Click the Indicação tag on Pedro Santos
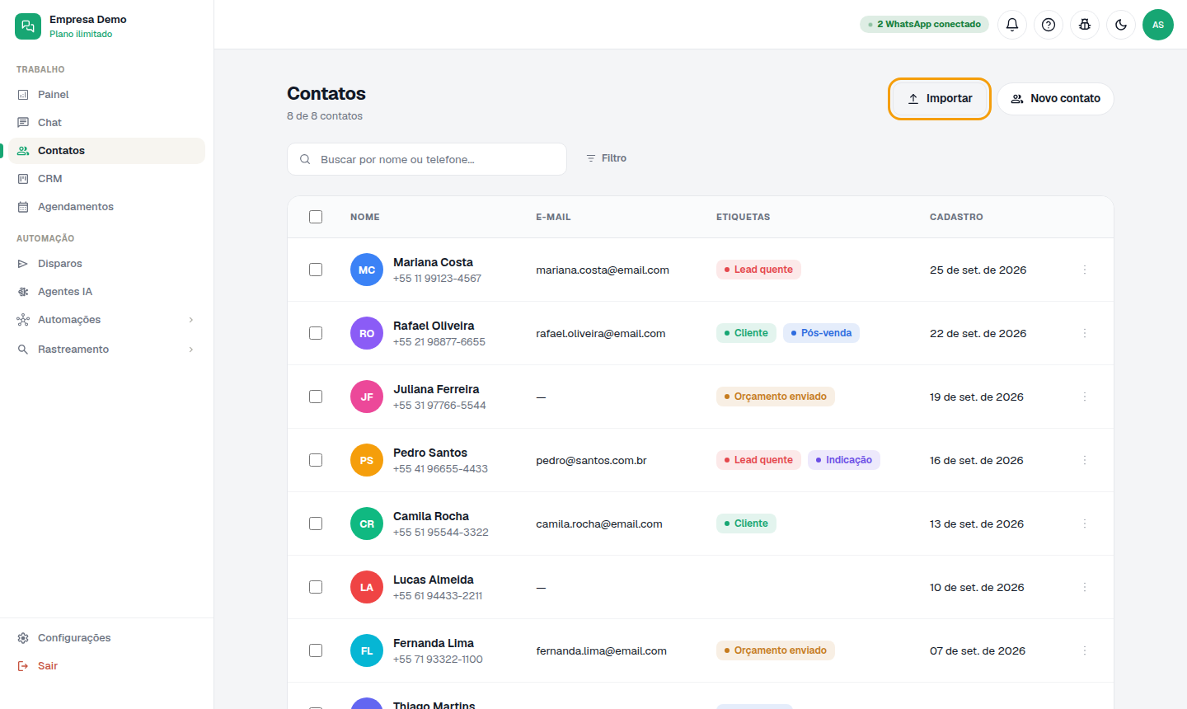The height and width of the screenshot is (709, 1187). coord(844,460)
